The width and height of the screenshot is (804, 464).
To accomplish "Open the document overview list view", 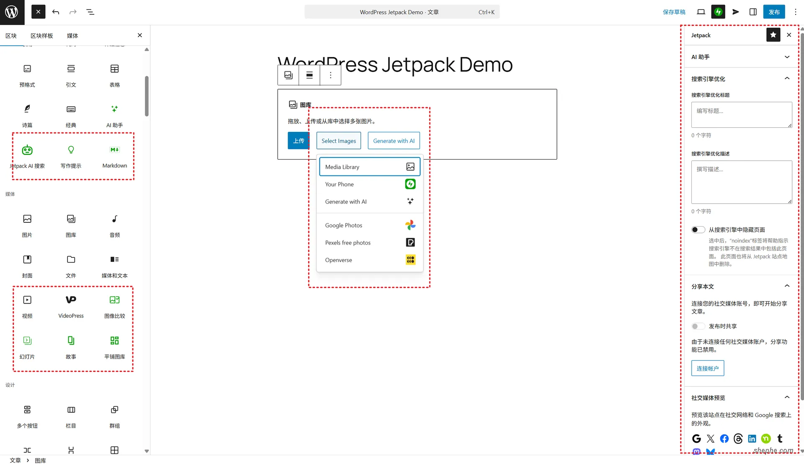I will pos(90,12).
